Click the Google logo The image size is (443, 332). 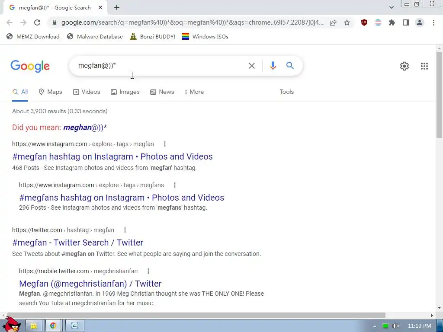pyautogui.click(x=30, y=66)
